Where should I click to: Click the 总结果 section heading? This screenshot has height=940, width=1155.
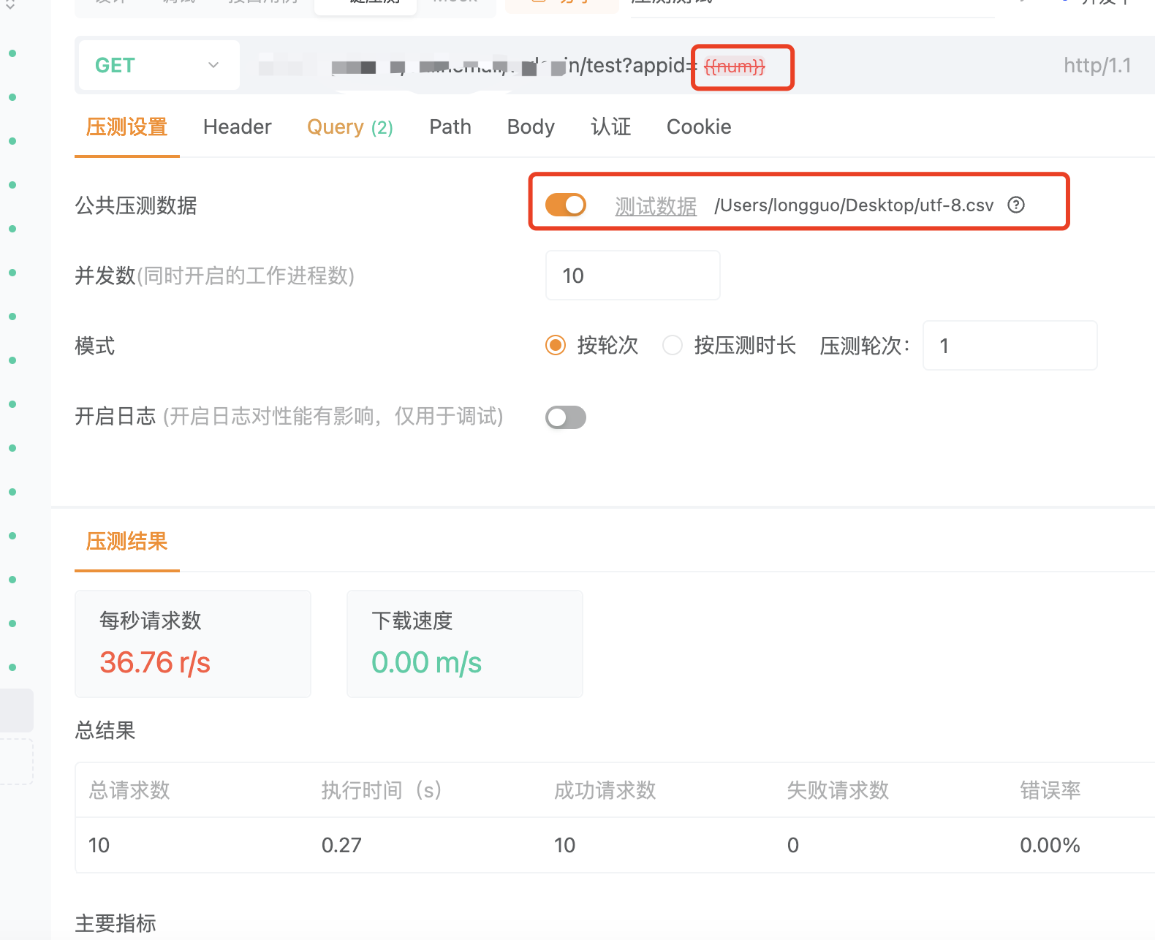click(105, 730)
